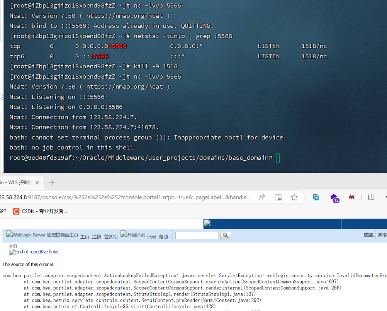Open a new browser tab

(52, 182)
